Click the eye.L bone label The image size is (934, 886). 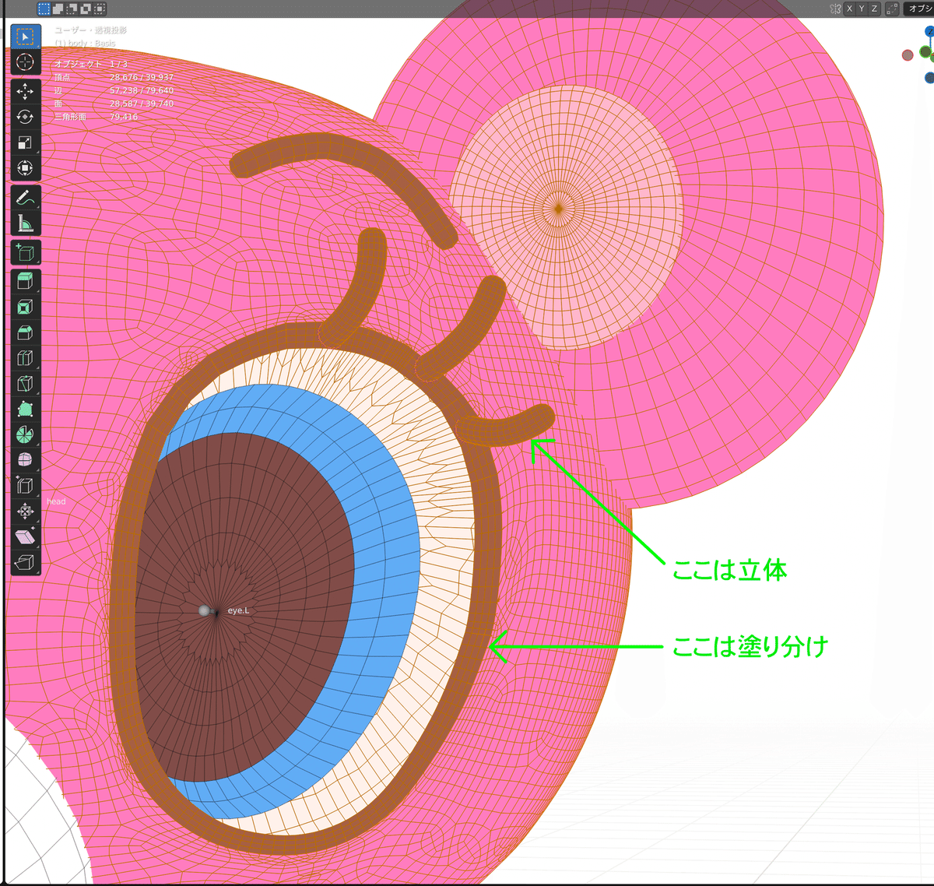click(238, 610)
